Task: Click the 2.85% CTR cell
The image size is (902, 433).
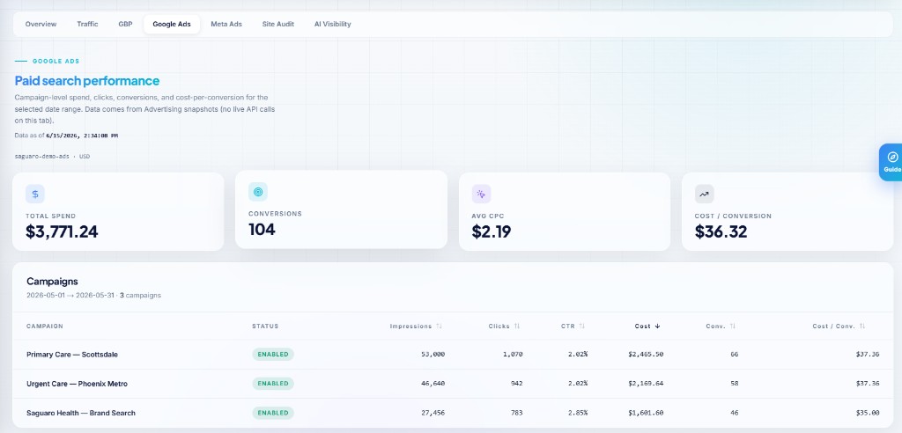Action: (x=578, y=413)
